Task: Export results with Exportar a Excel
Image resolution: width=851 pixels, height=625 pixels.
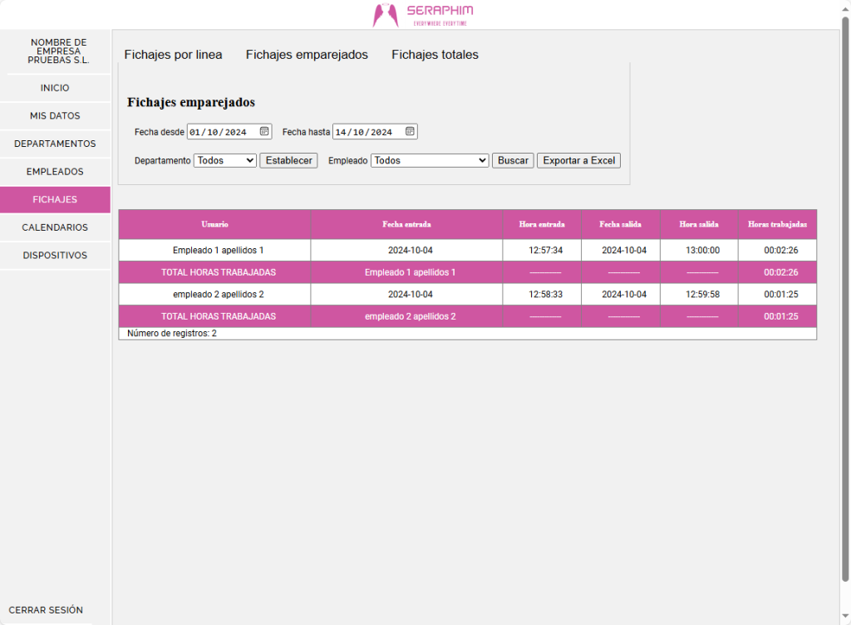Action: coord(578,161)
